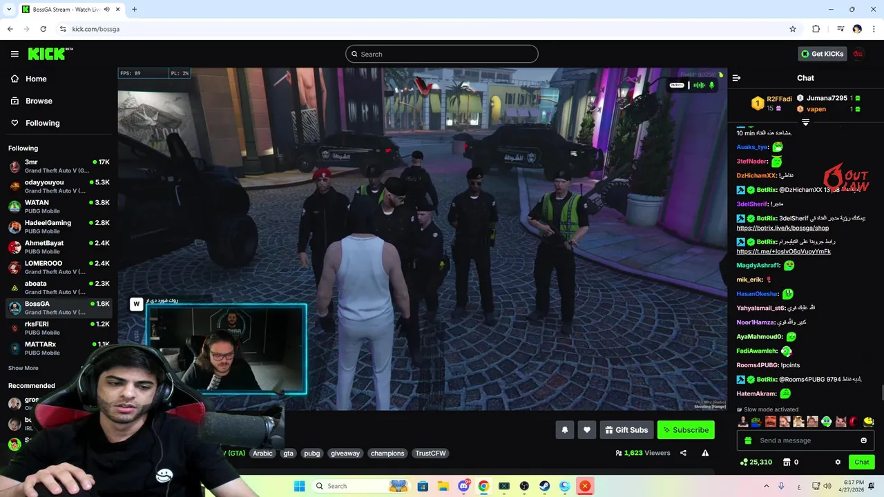Click the green gift icon in message box
The height and width of the screenshot is (497, 884).
tap(747, 440)
